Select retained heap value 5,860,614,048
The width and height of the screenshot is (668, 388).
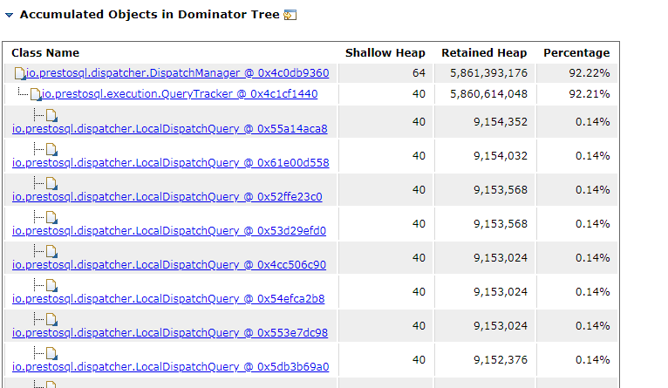(x=488, y=93)
